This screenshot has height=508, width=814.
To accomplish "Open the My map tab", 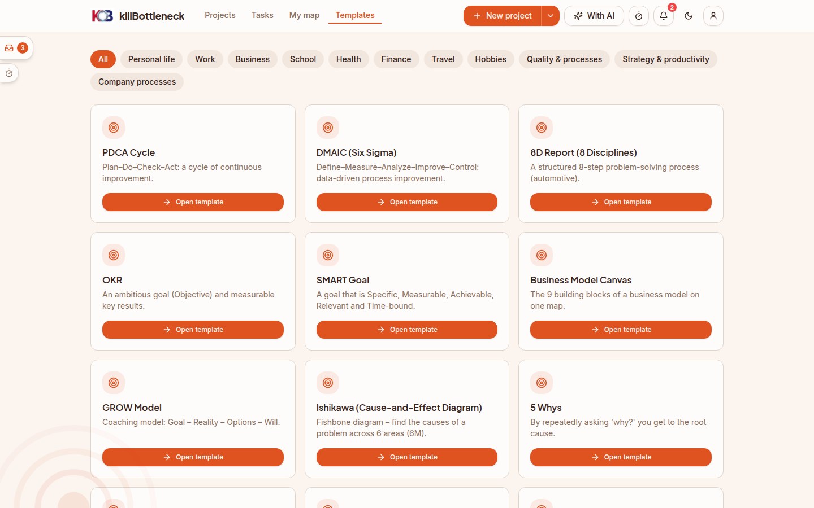I will click(x=304, y=15).
